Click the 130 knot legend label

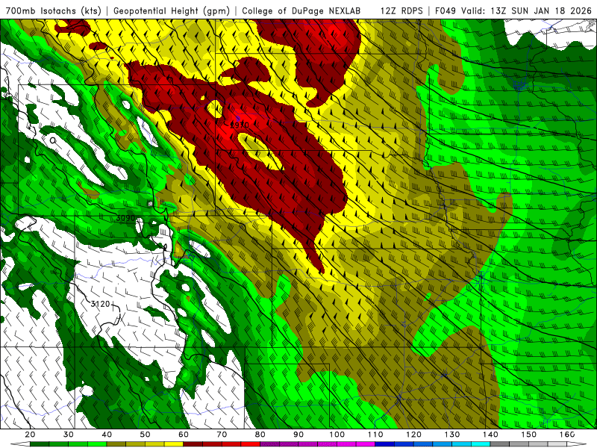click(x=452, y=435)
